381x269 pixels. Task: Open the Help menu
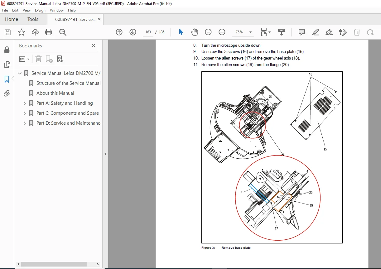click(72, 10)
